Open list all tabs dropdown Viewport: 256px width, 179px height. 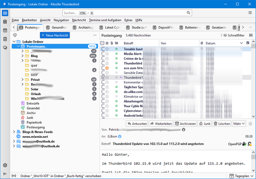pos(250,27)
